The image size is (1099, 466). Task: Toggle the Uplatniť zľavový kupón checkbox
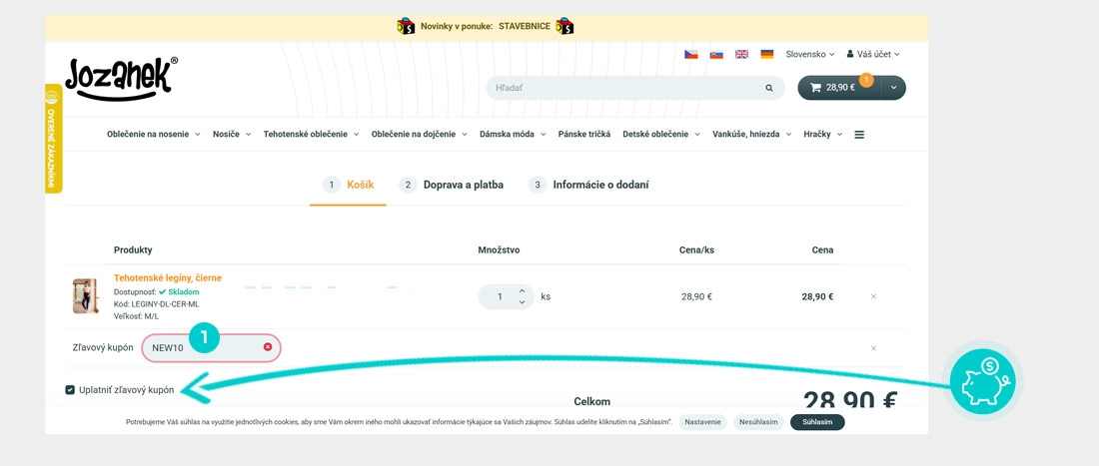pyautogui.click(x=70, y=390)
